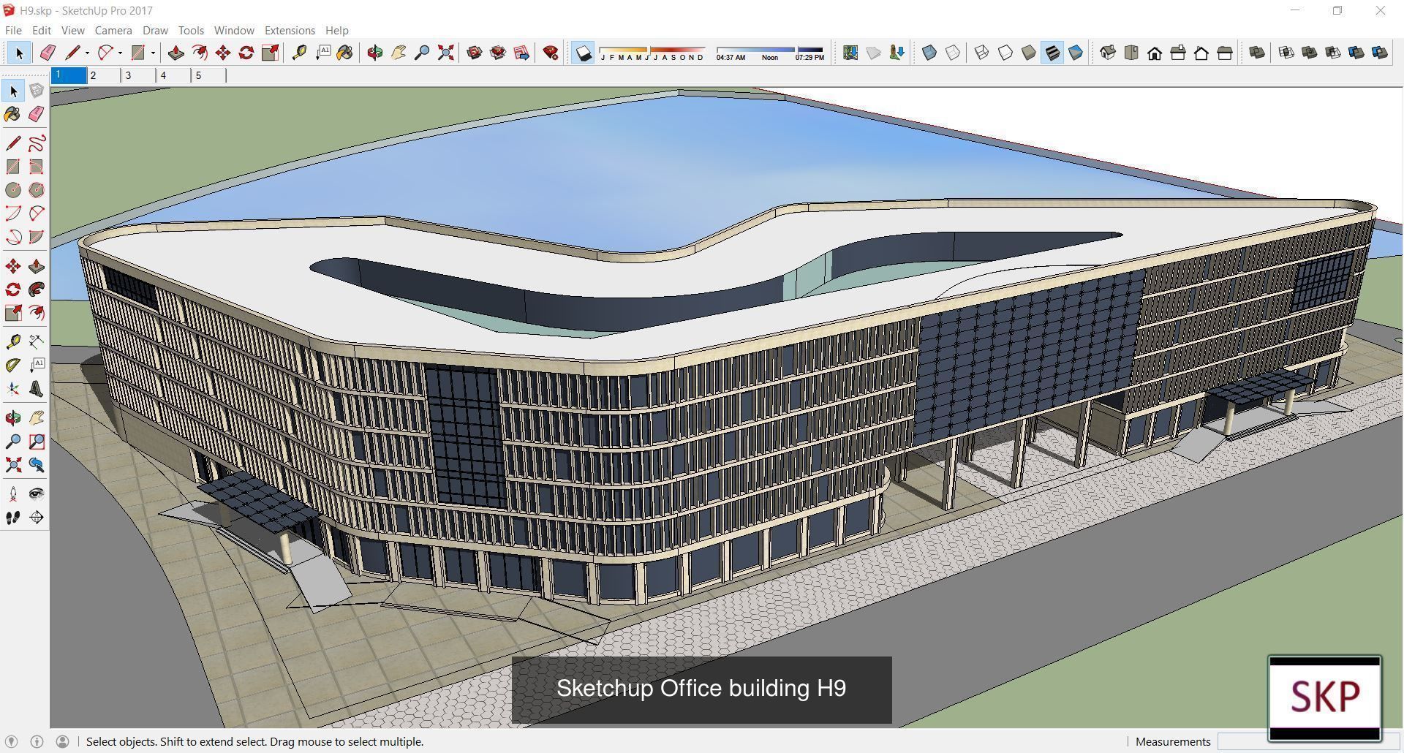Toggle Terrain icon in location toolbar

(x=873, y=53)
